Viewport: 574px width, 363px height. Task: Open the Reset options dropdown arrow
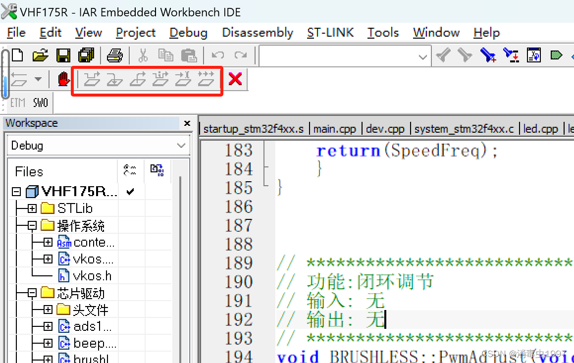38,79
